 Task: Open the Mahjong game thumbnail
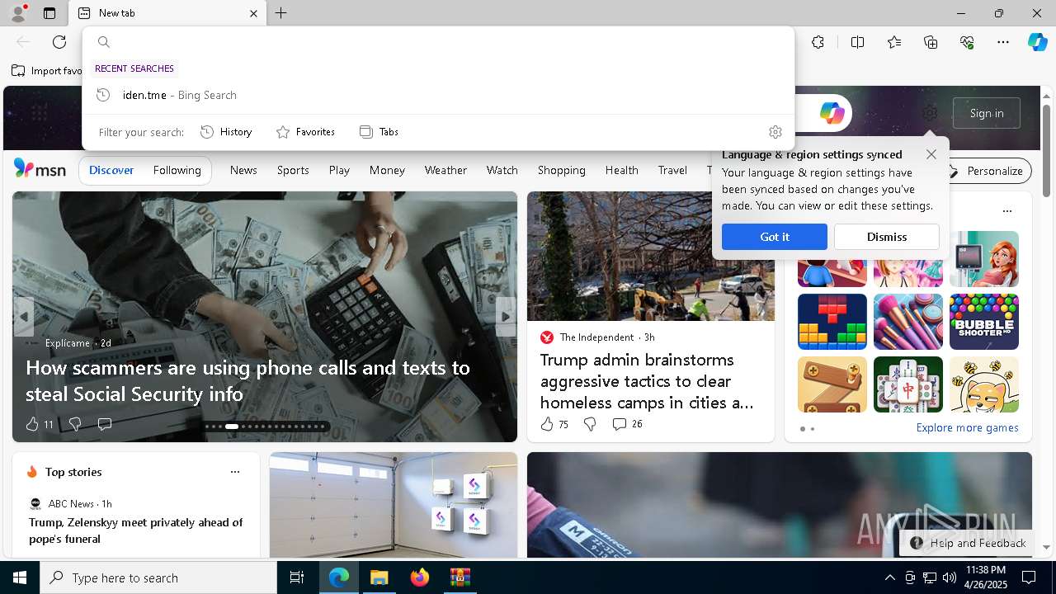[908, 384]
